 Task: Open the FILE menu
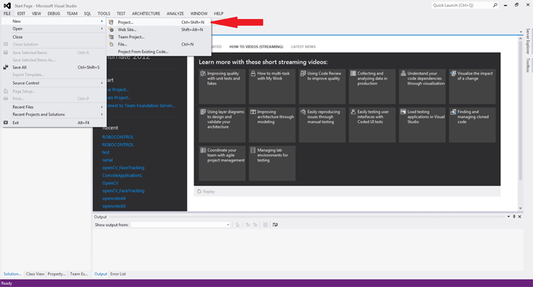7,14
